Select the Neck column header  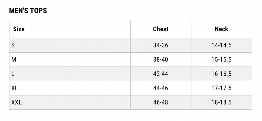(221, 29)
